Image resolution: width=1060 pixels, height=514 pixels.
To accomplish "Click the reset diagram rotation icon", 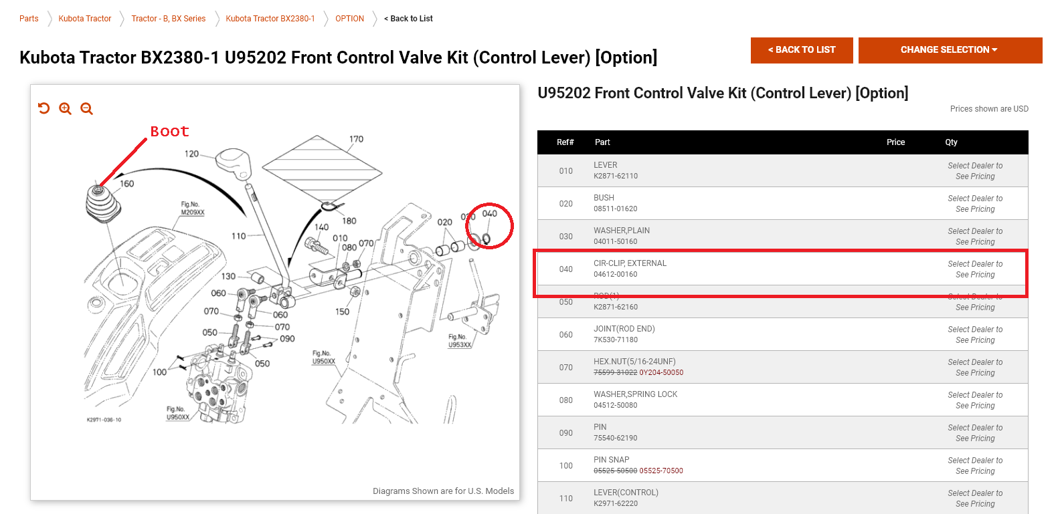I will pyautogui.click(x=44, y=108).
